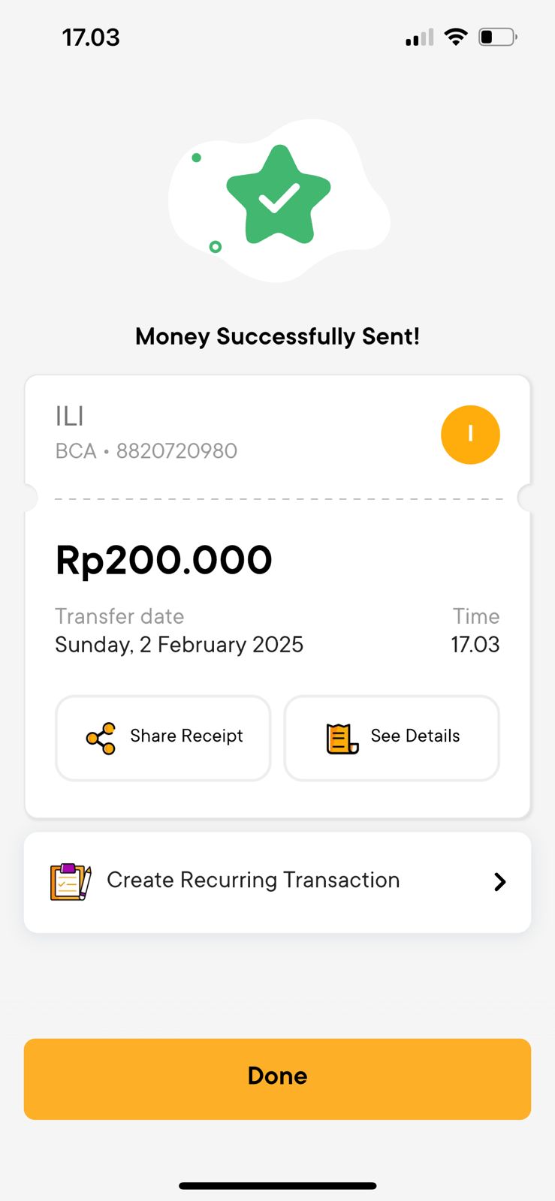Tap the BCA account number 8820720980
Viewport: 555px width, 1201px height.
[176, 450]
